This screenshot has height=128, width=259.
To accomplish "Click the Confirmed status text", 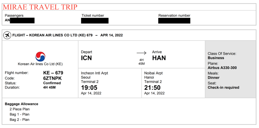I will pos(52,83).
